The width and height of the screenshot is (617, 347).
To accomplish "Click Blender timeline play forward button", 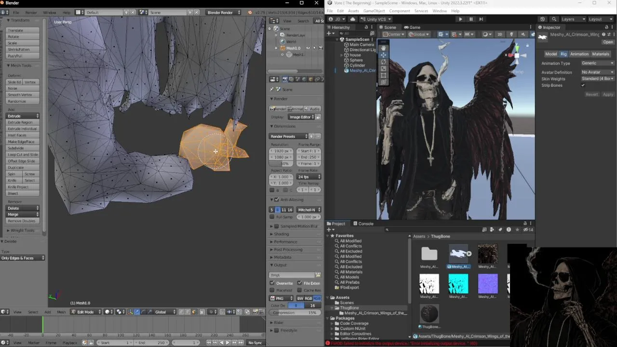I will (x=228, y=343).
